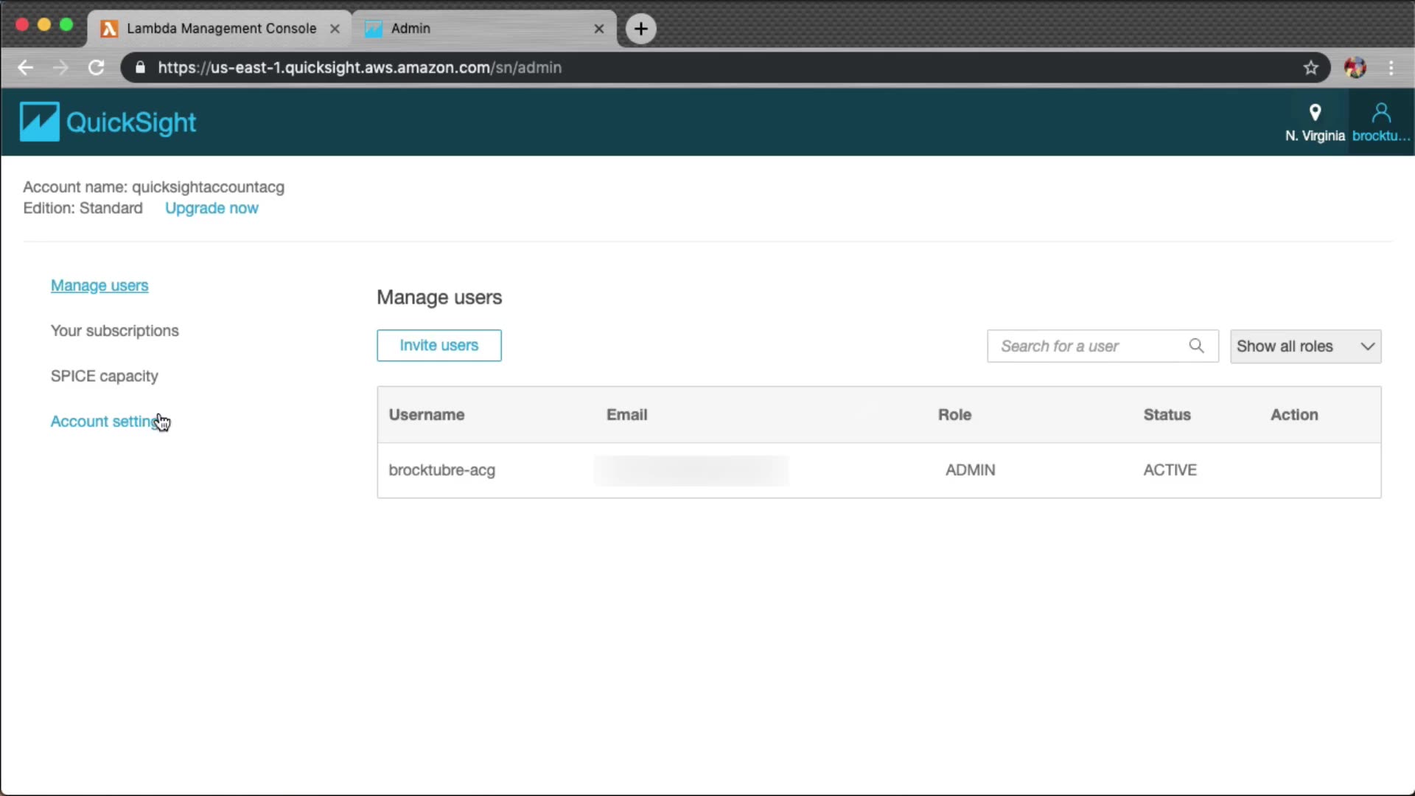The height and width of the screenshot is (796, 1415).
Task: Open a new browser tab with the plus button
Action: [640, 29]
